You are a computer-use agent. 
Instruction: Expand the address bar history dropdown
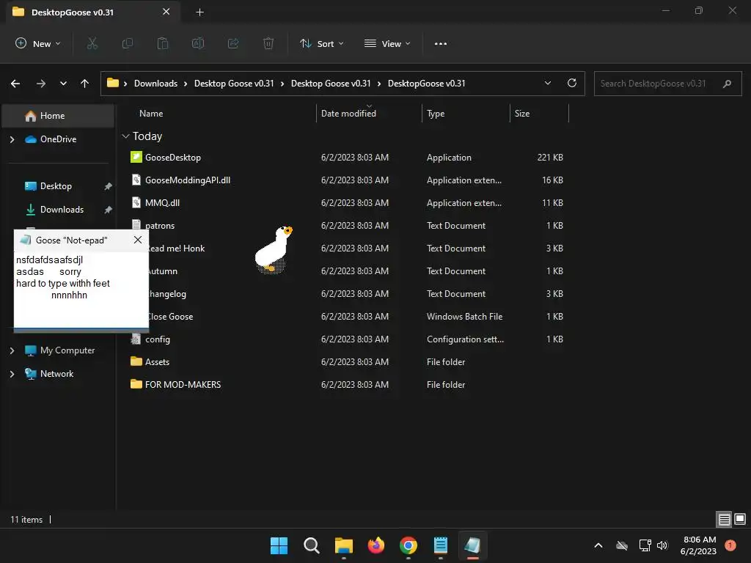tap(547, 84)
